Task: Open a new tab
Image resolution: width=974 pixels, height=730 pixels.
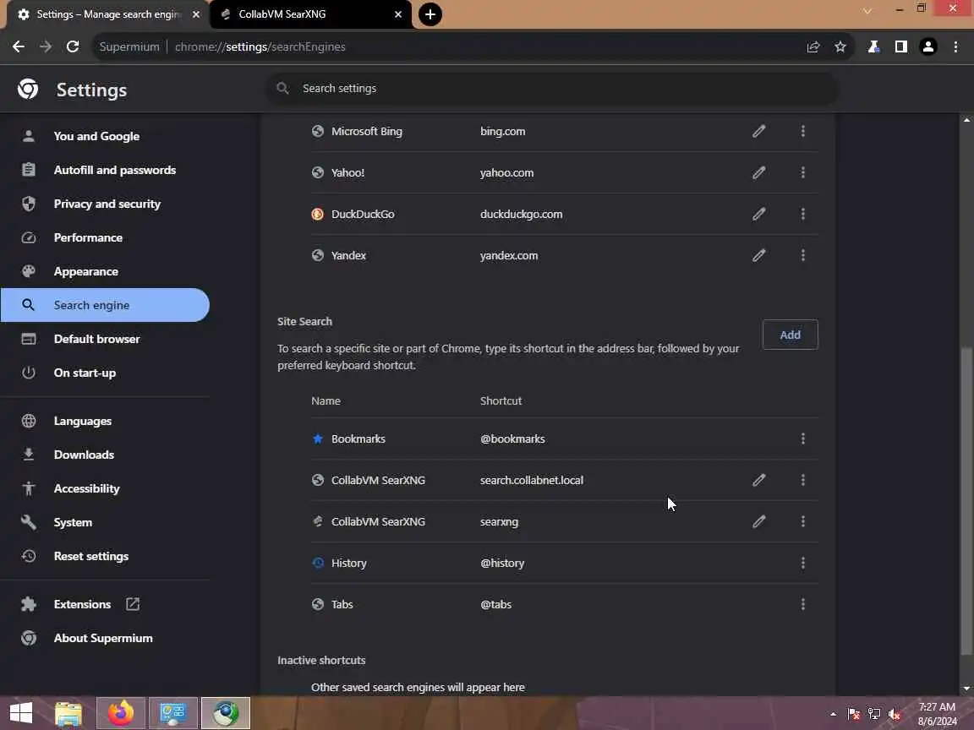Action: click(x=430, y=14)
